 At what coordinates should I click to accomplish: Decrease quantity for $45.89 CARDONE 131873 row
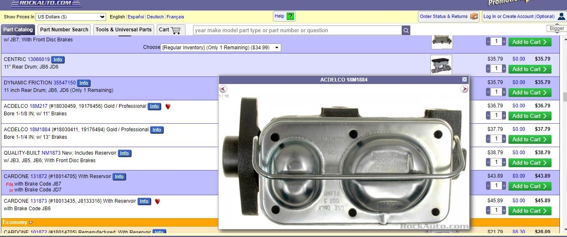(x=488, y=210)
